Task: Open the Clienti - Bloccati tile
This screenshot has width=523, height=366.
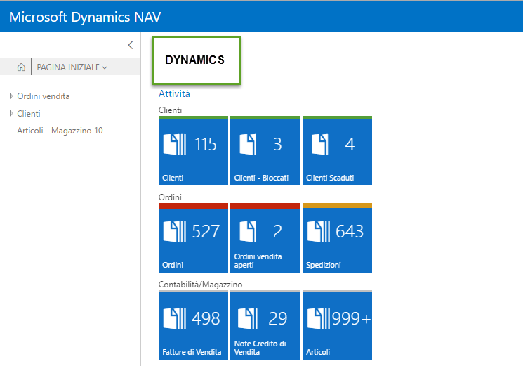Action: point(265,151)
